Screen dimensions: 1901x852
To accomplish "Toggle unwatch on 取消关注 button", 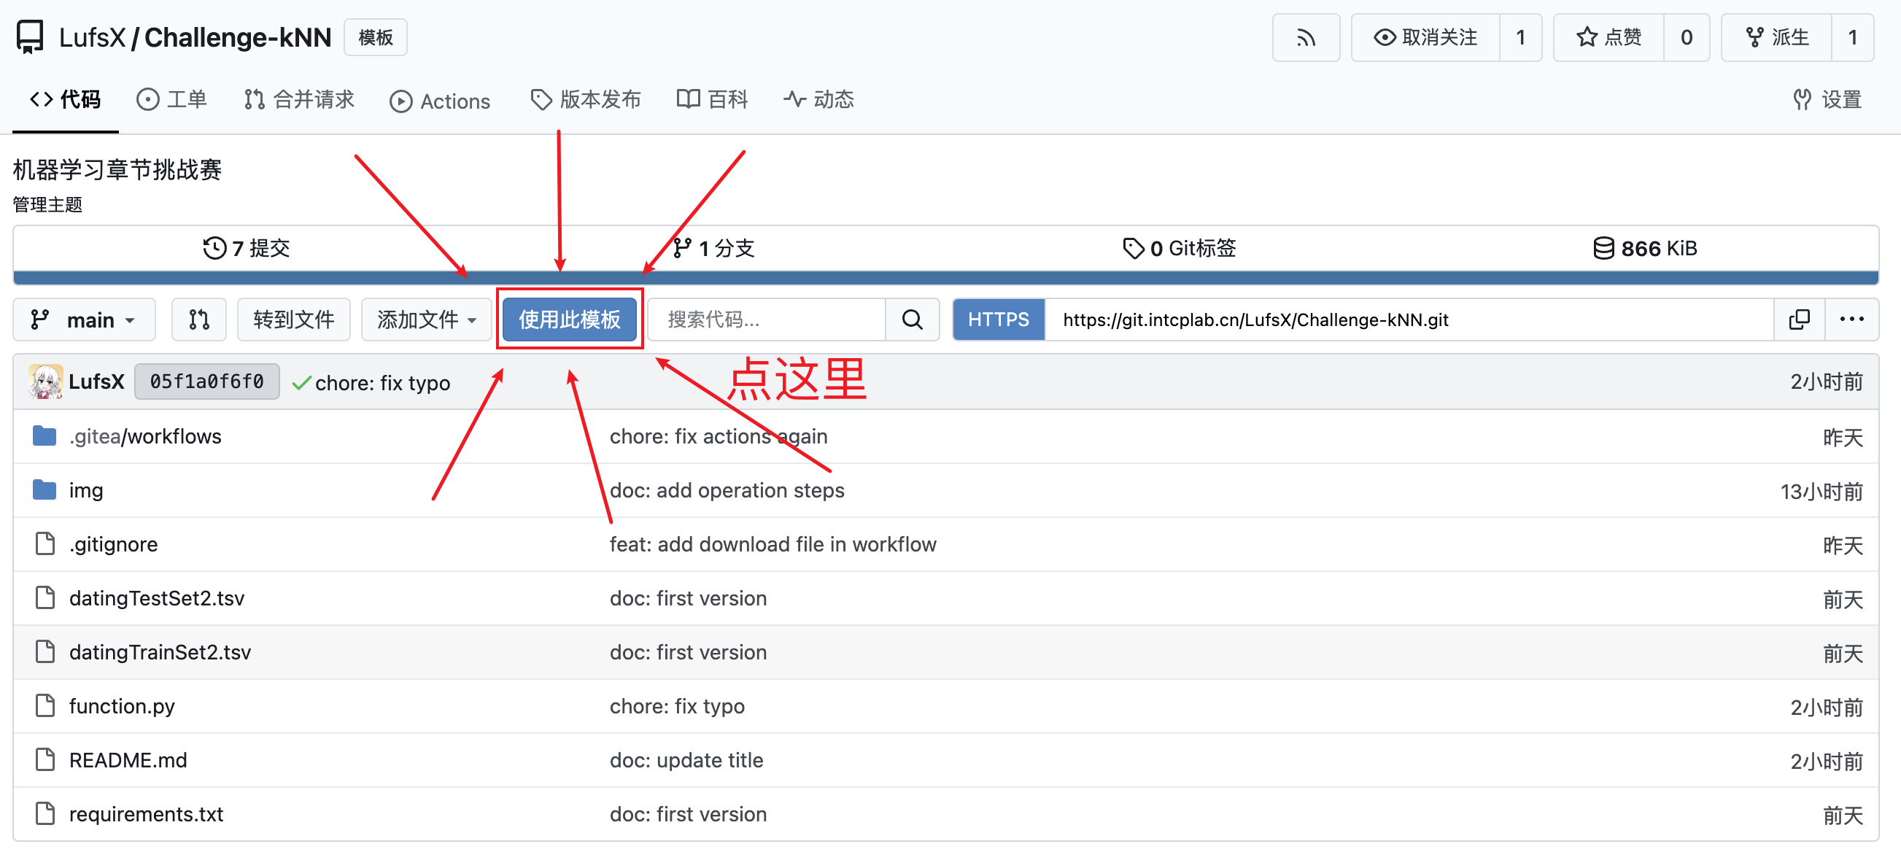I will (1425, 38).
